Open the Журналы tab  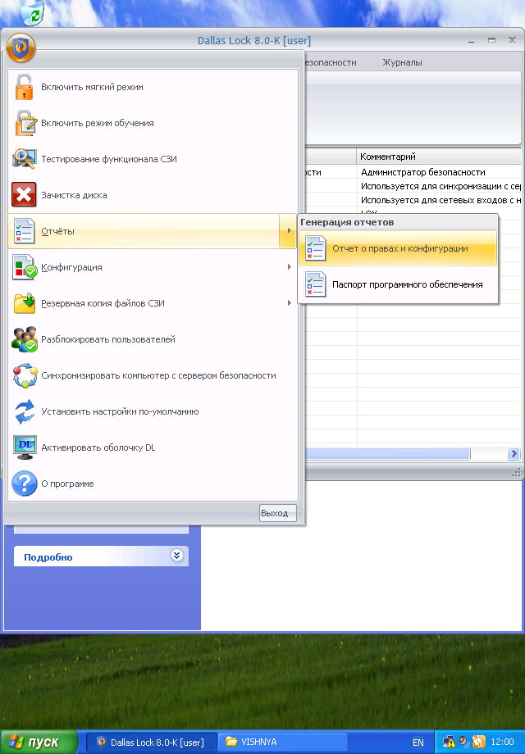pyautogui.click(x=402, y=62)
